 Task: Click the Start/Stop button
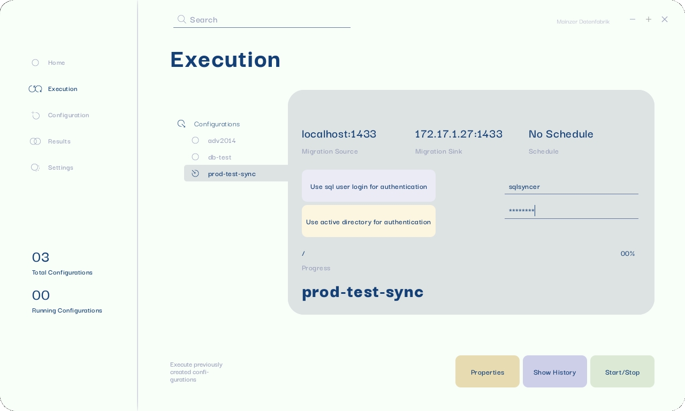coord(622,371)
